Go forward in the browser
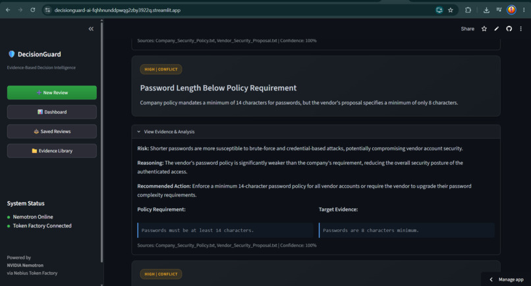The width and height of the screenshot is (531, 286). (x=20, y=10)
